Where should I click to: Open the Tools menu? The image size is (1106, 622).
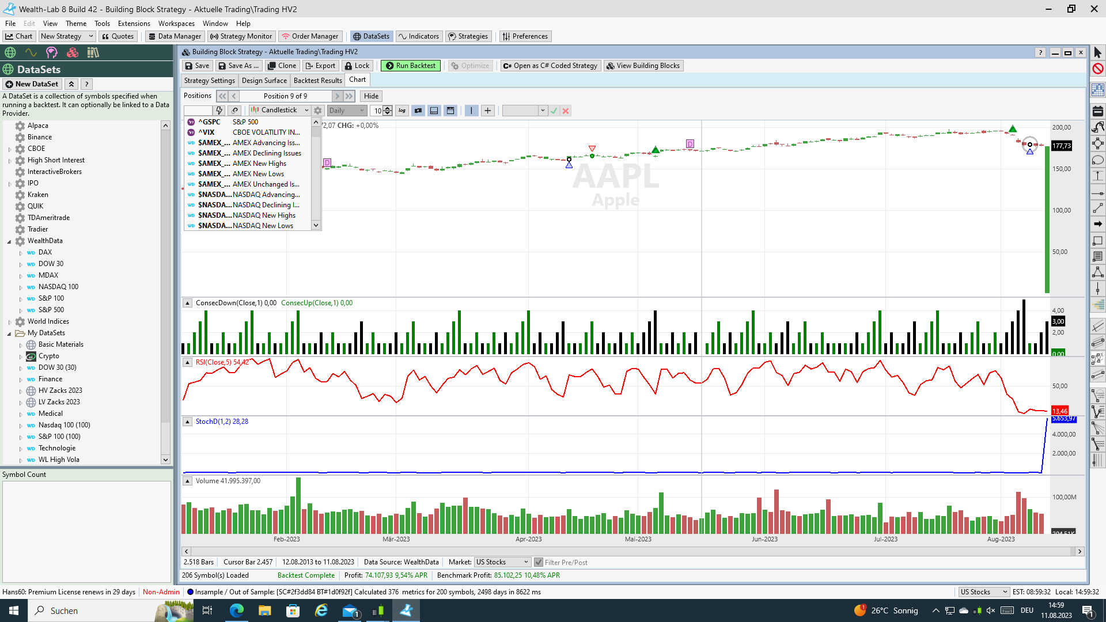pos(102,24)
